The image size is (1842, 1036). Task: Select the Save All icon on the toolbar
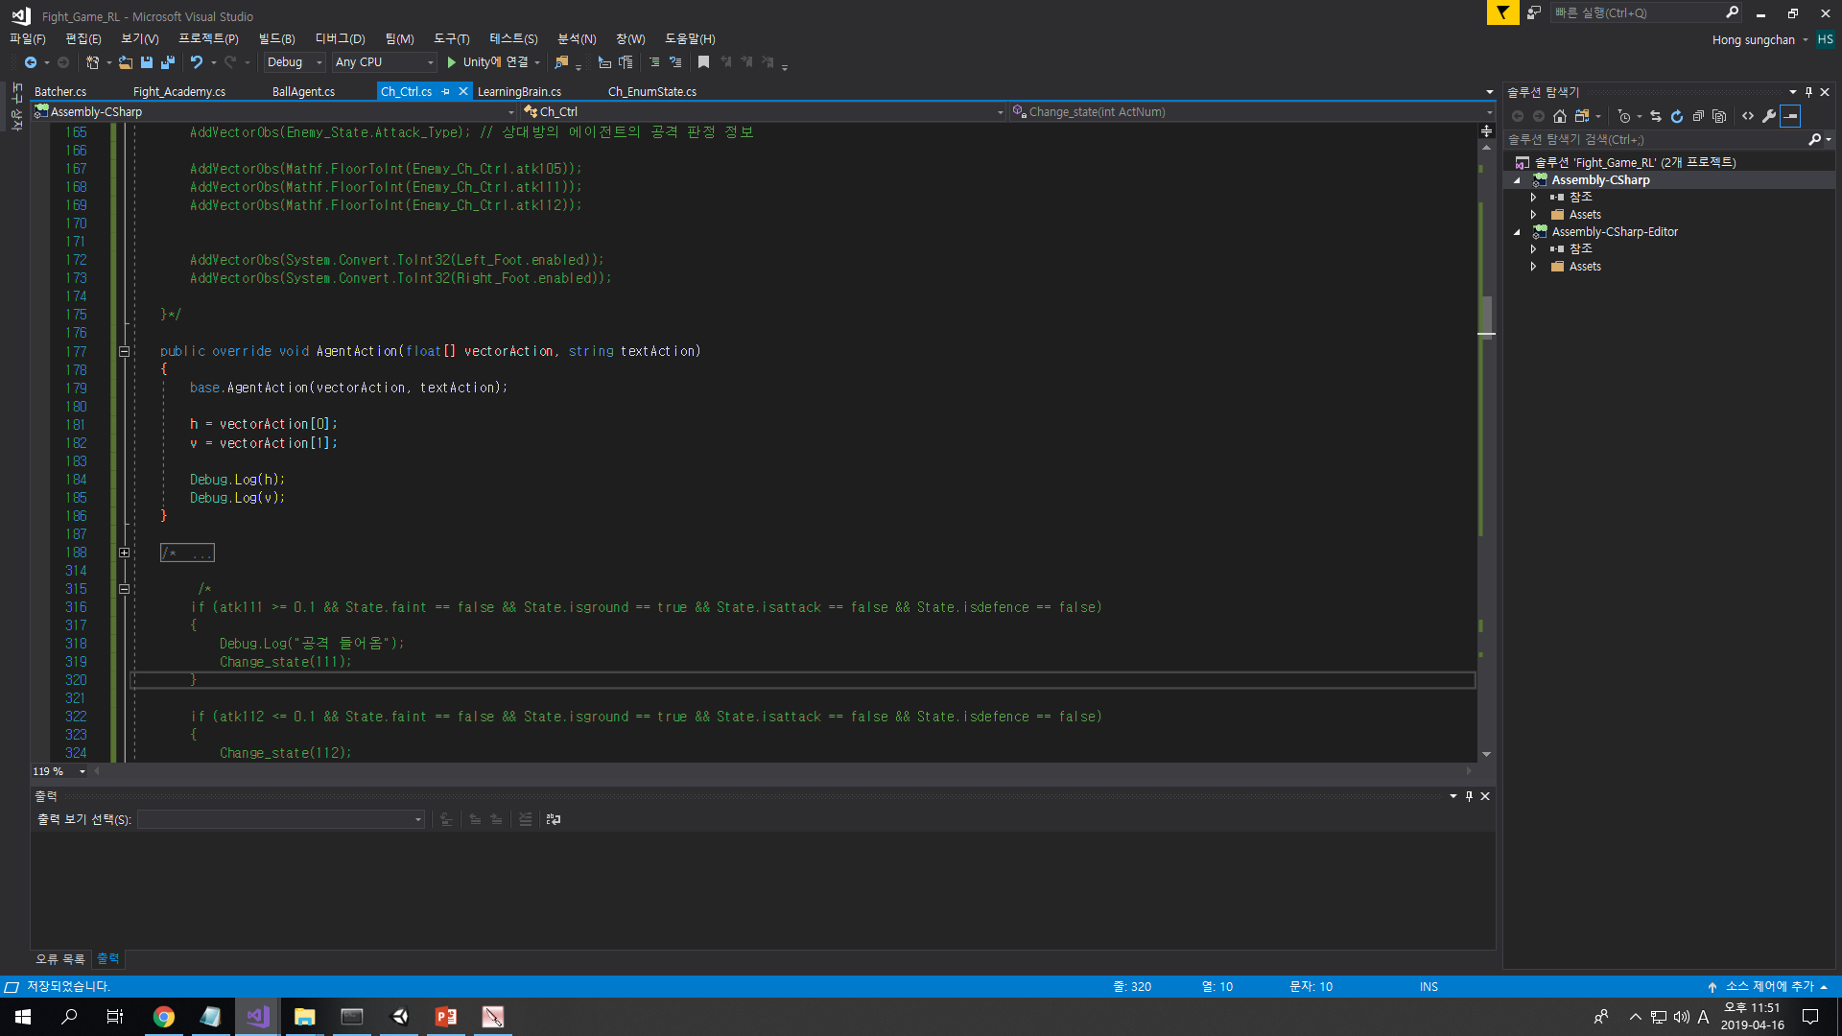(x=167, y=61)
